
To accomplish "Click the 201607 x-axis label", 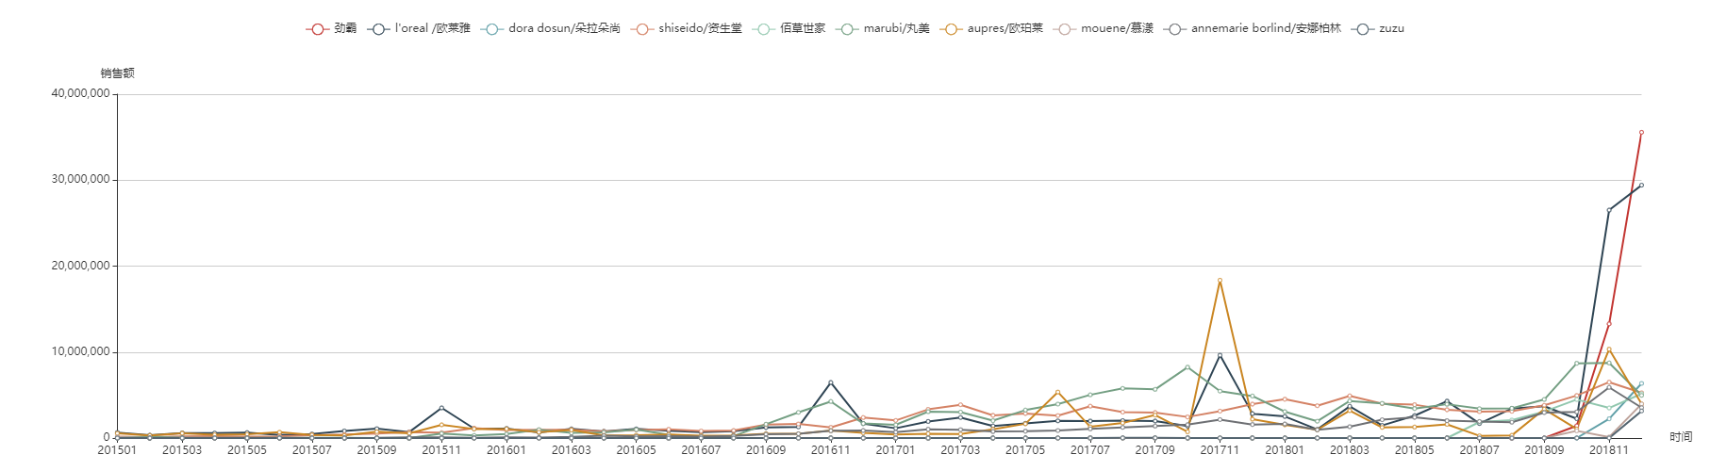I will [x=701, y=450].
